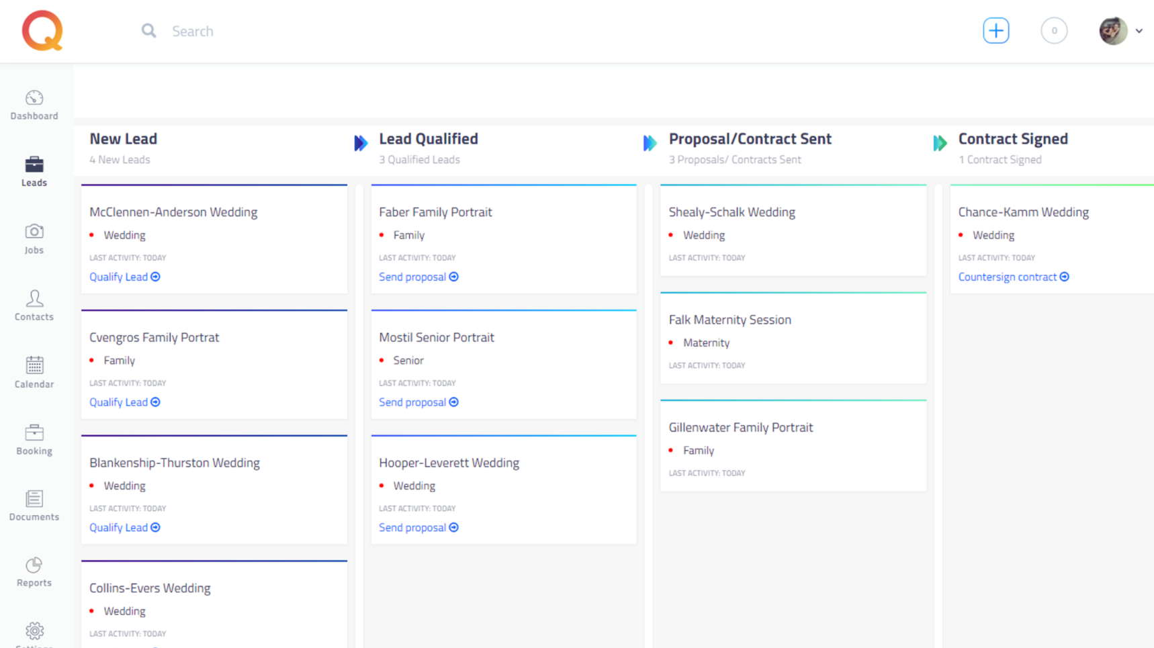
Task: Go to the Booking icon
Action: pyautogui.click(x=34, y=432)
